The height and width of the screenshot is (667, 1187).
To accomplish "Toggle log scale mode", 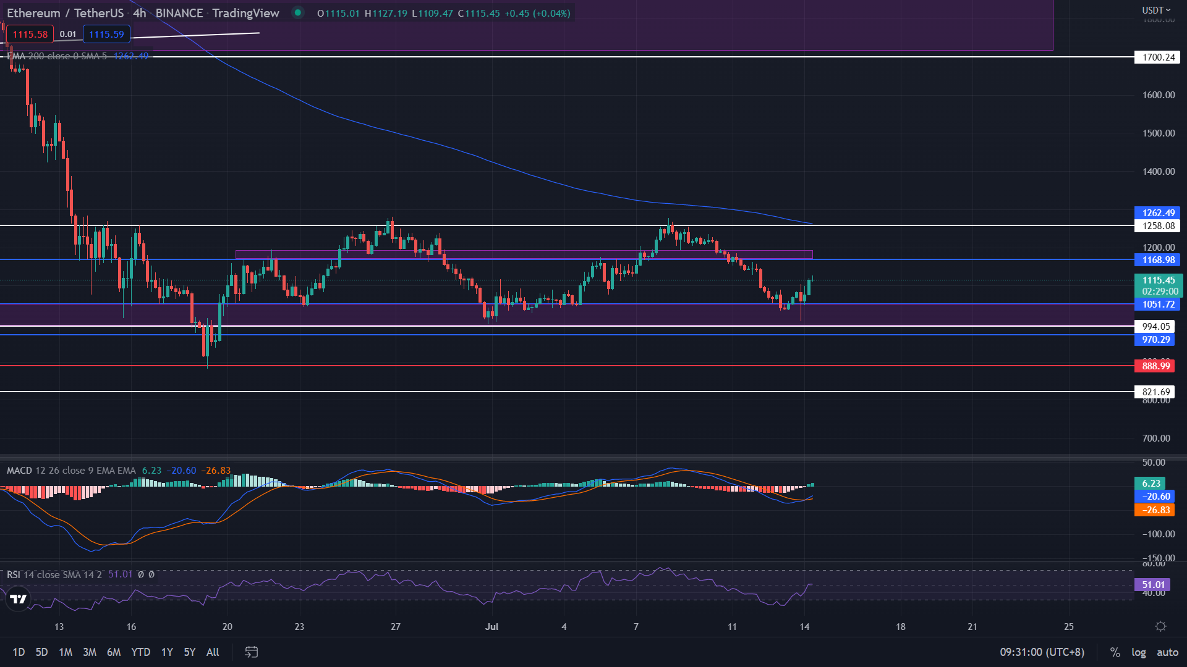I will tap(1138, 652).
